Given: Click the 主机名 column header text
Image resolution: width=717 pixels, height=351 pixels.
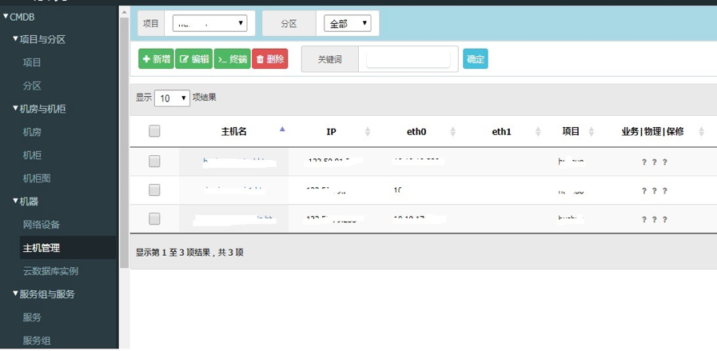Looking at the screenshot, I should 233,132.
